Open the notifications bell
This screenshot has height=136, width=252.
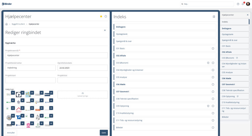(243, 4)
